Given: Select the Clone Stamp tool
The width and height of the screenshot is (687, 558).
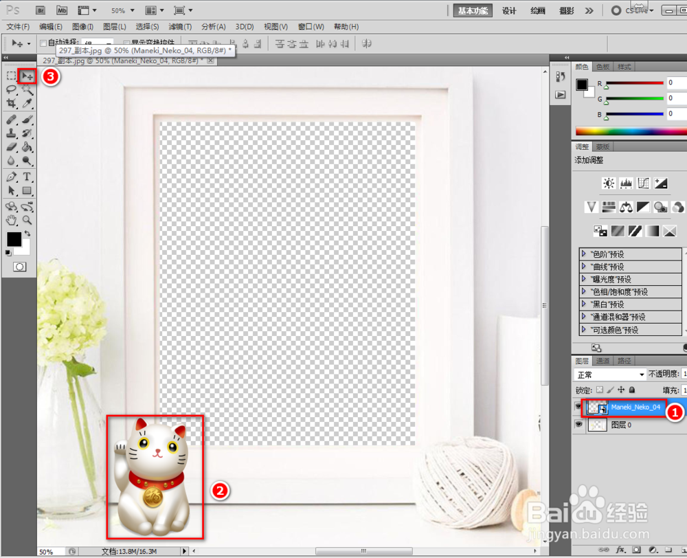Looking at the screenshot, I should coord(12,133).
